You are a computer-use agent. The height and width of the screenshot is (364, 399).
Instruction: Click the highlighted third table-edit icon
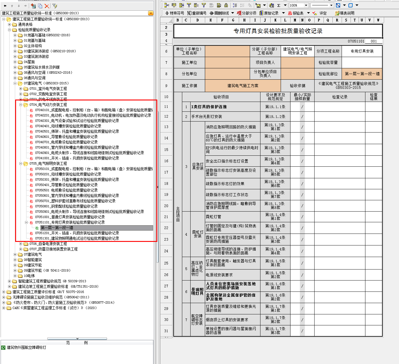182,5
